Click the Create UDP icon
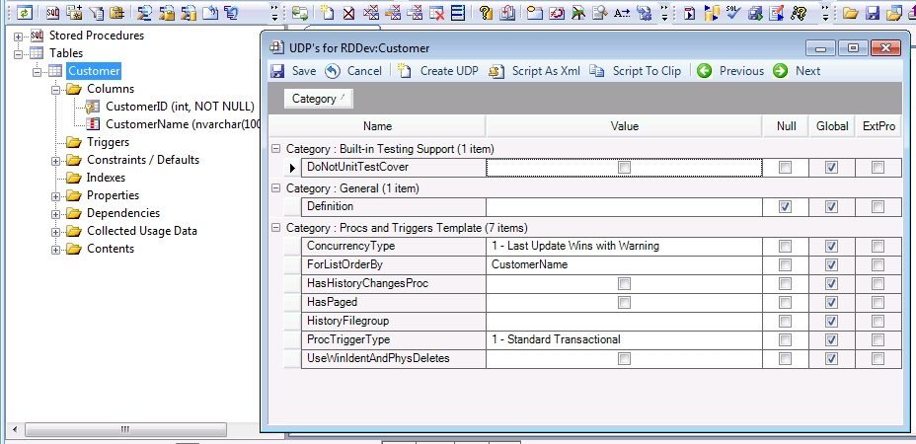The image size is (916, 444). 405,71
